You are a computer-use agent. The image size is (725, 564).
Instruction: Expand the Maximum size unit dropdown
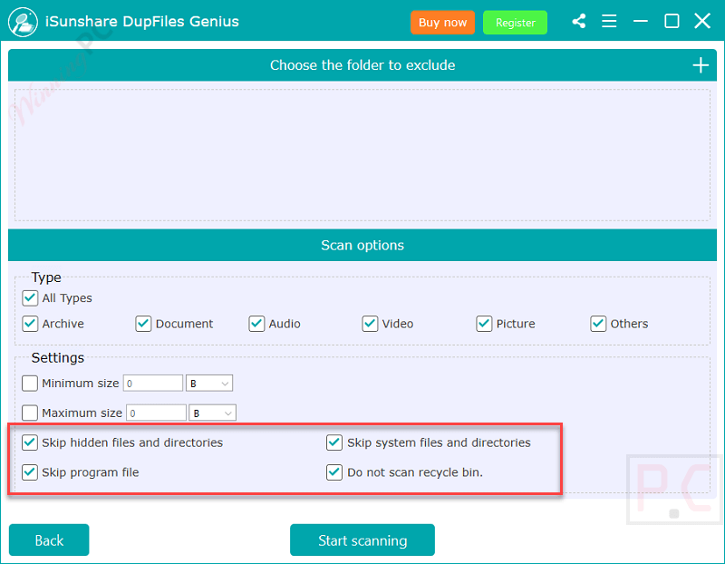coord(213,413)
